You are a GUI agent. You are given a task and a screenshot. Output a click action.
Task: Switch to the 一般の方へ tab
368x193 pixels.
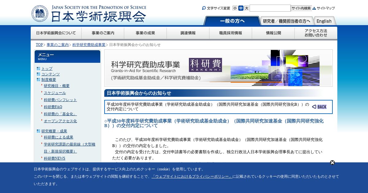[x=232, y=21]
